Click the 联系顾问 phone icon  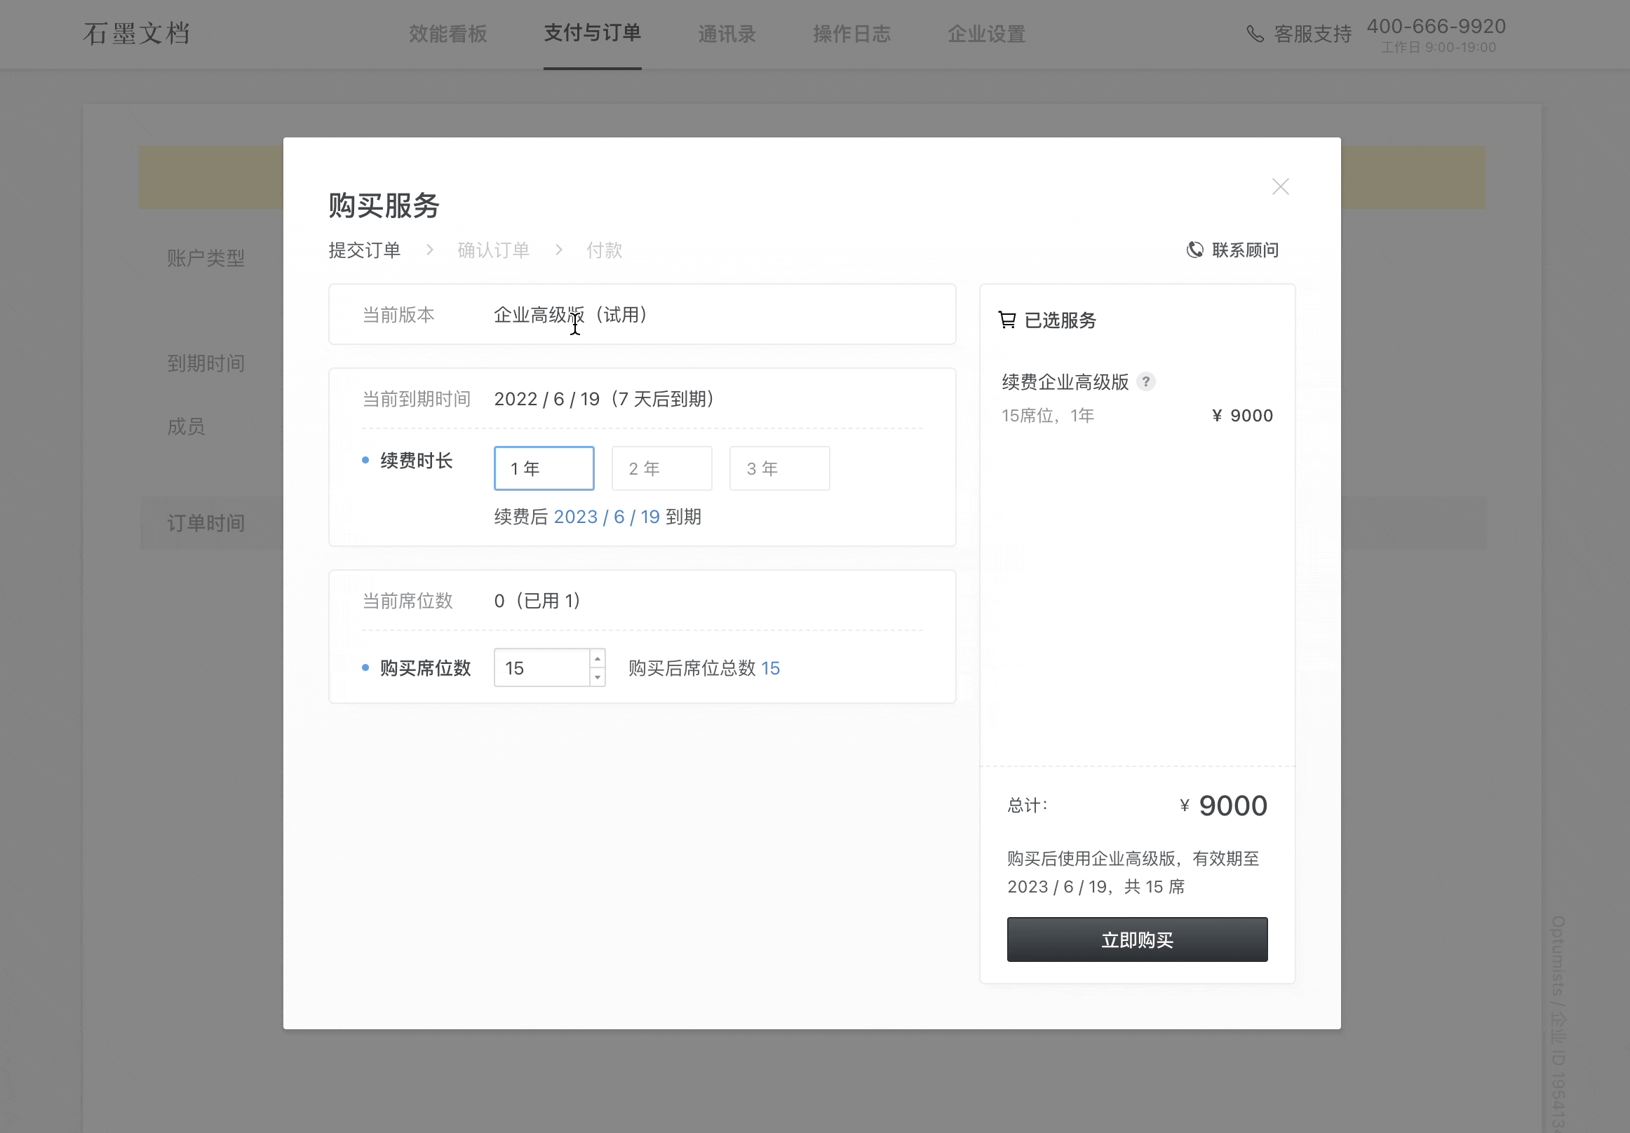1195,250
